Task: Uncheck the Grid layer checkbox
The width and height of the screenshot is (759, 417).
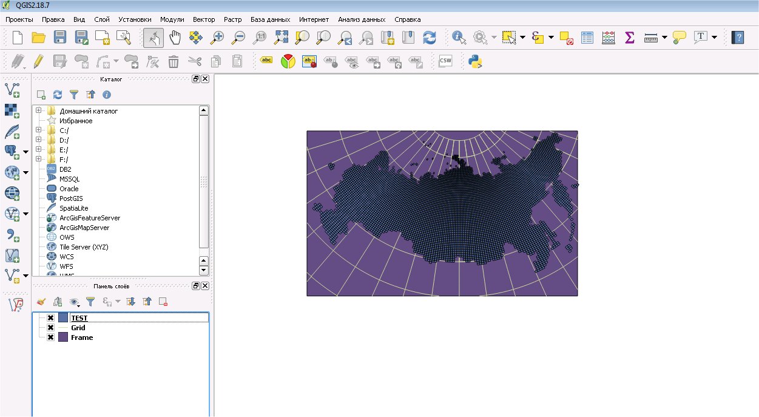Action: (x=51, y=328)
